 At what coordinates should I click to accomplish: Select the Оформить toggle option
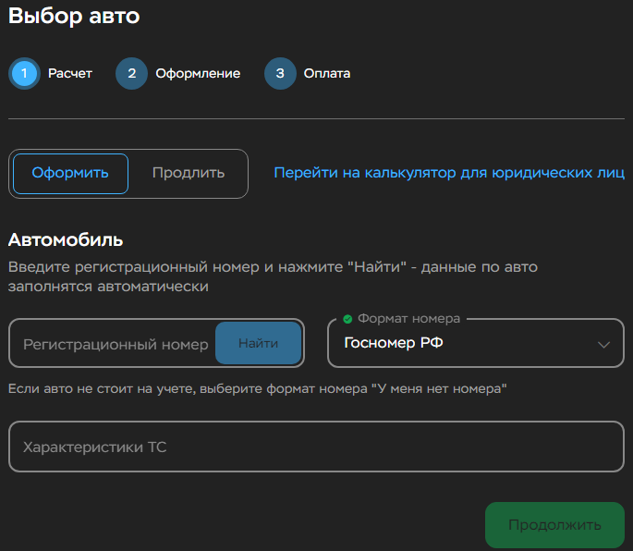coord(70,174)
